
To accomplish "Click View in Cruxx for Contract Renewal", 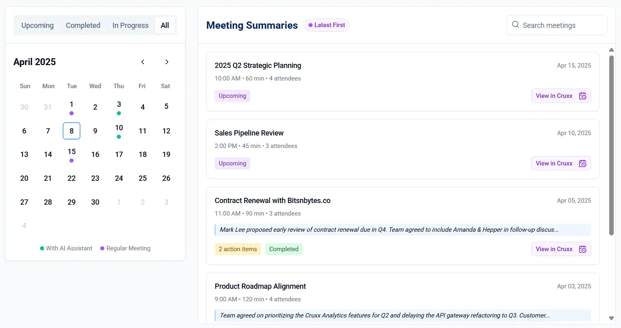I will (554, 249).
